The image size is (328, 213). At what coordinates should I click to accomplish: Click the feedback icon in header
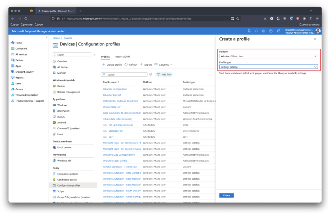click(x=278, y=31)
